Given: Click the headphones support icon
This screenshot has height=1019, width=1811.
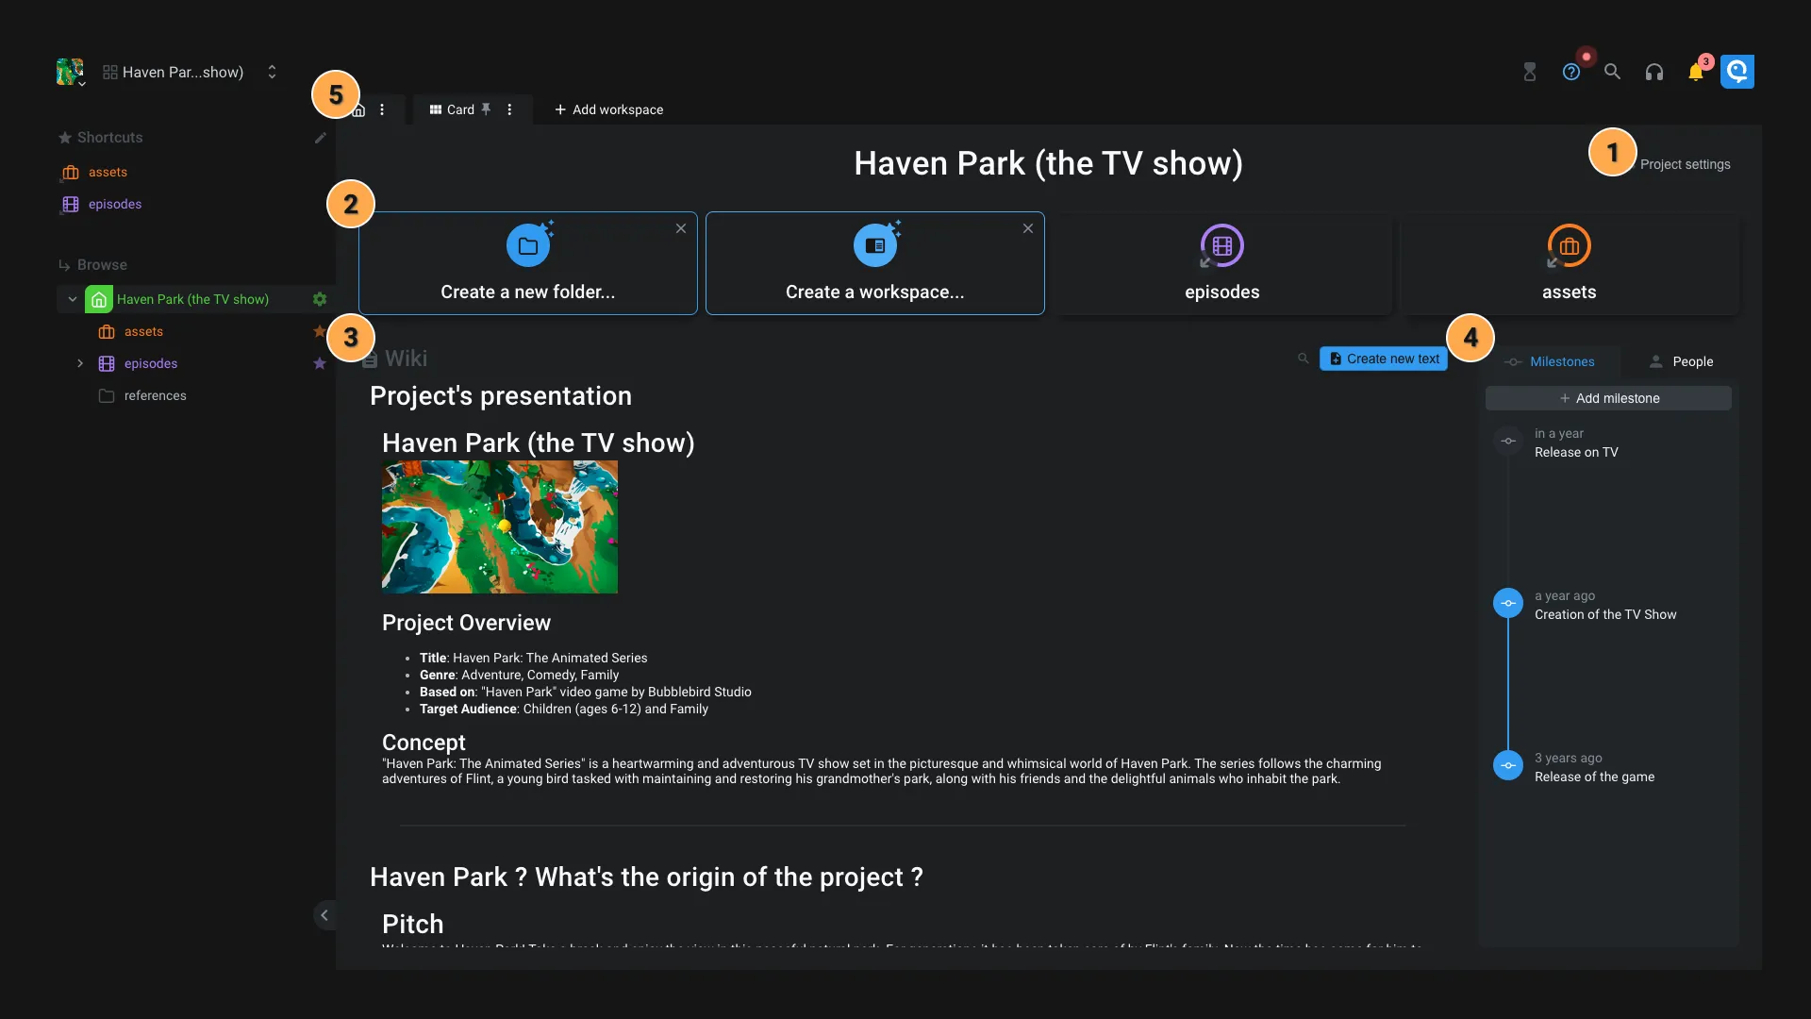Looking at the screenshot, I should point(1654,71).
